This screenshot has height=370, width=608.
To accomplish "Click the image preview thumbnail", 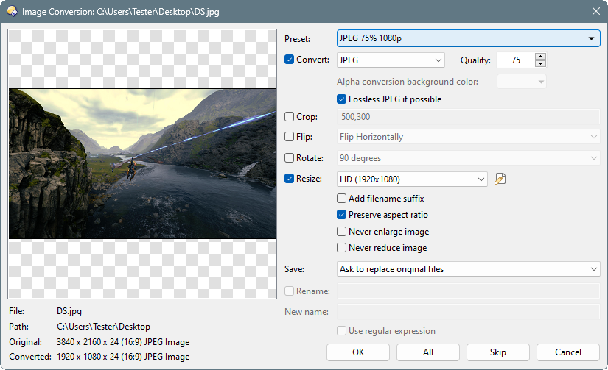I will 142,164.
